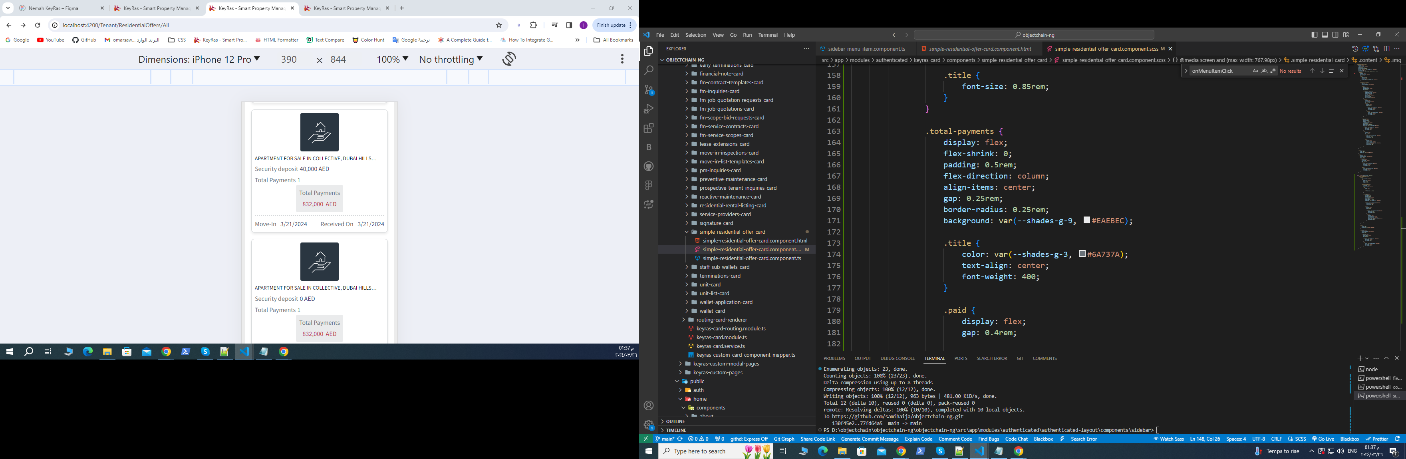Switch to the DEBUG CONSOLE panel tab
The height and width of the screenshot is (459, 1406).
click(x=897, y=359)
